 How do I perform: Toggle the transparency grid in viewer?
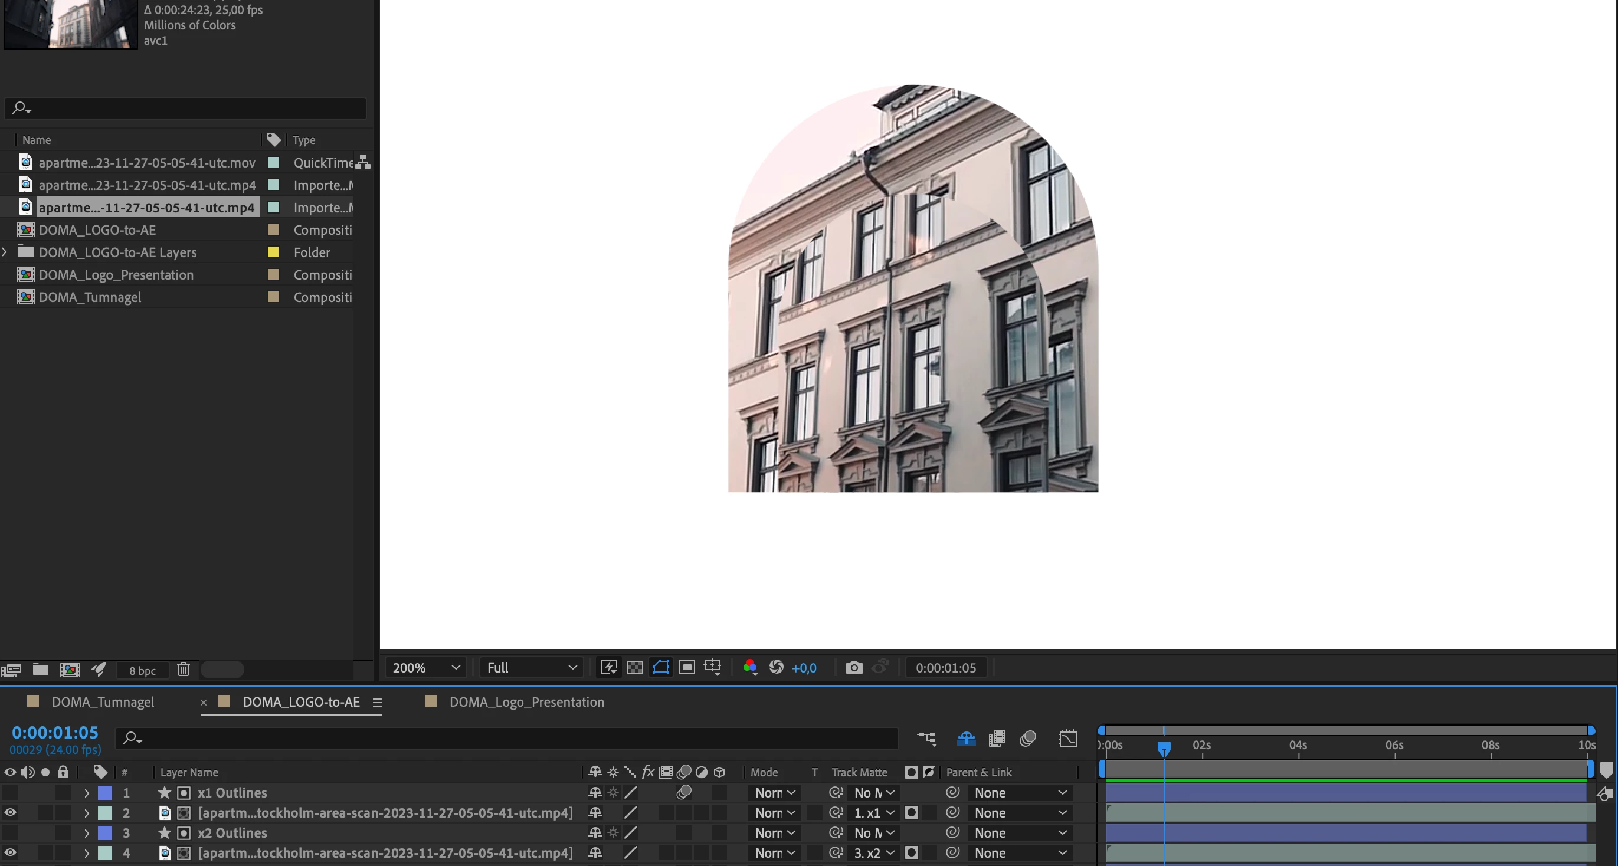[634, 667]
